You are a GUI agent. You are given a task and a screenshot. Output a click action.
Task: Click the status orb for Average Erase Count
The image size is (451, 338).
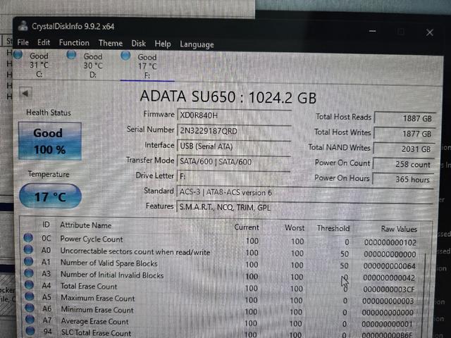[30, 319]
